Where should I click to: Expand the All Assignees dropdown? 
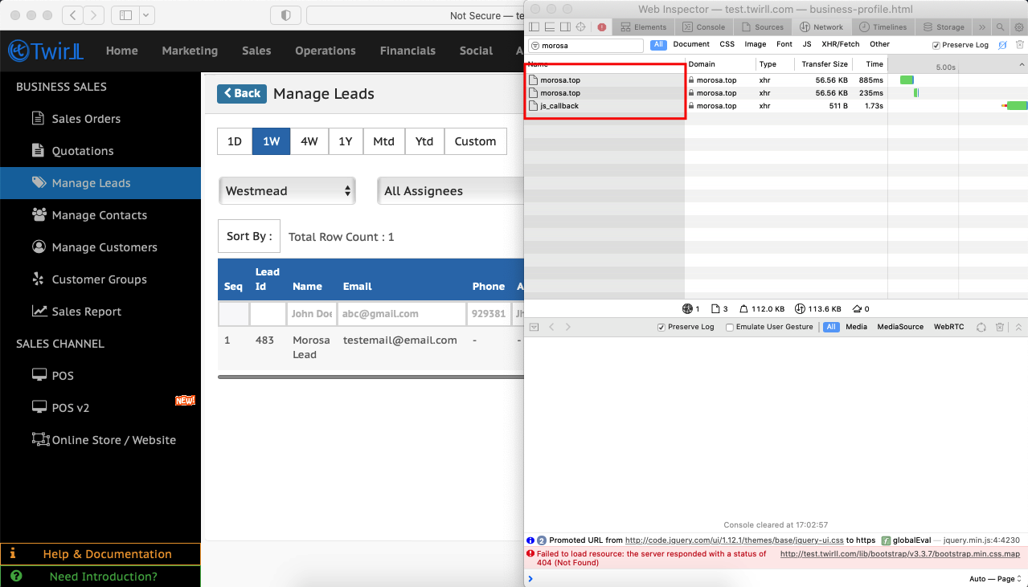click(450, 191)
